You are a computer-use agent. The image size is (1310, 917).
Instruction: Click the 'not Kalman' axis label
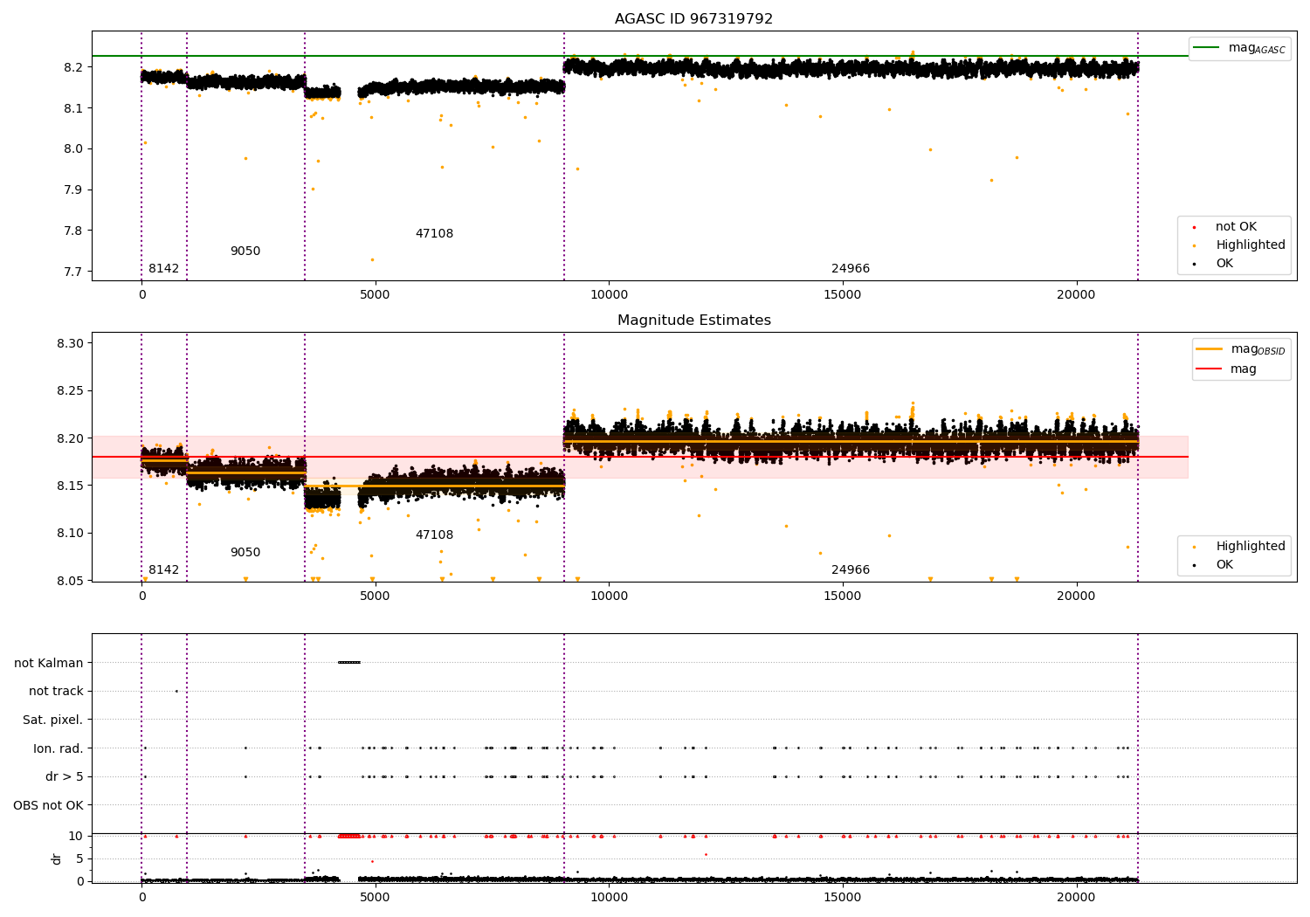click(49, 663)
